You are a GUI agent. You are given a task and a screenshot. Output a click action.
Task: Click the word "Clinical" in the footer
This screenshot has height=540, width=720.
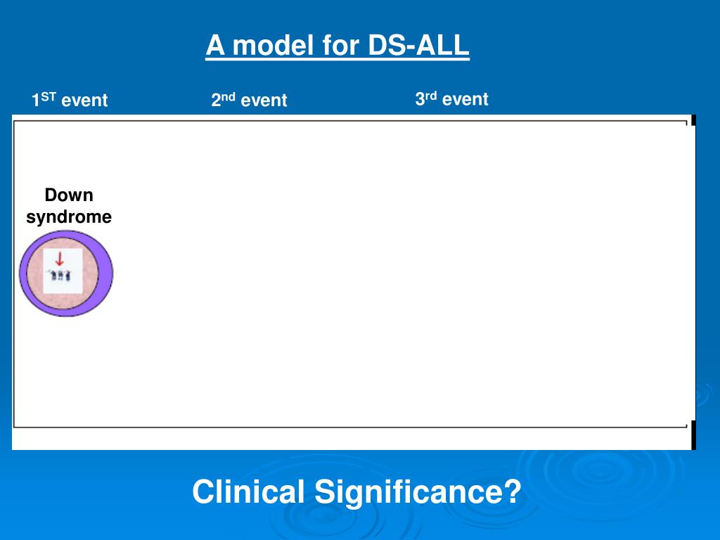pos(248,491)
